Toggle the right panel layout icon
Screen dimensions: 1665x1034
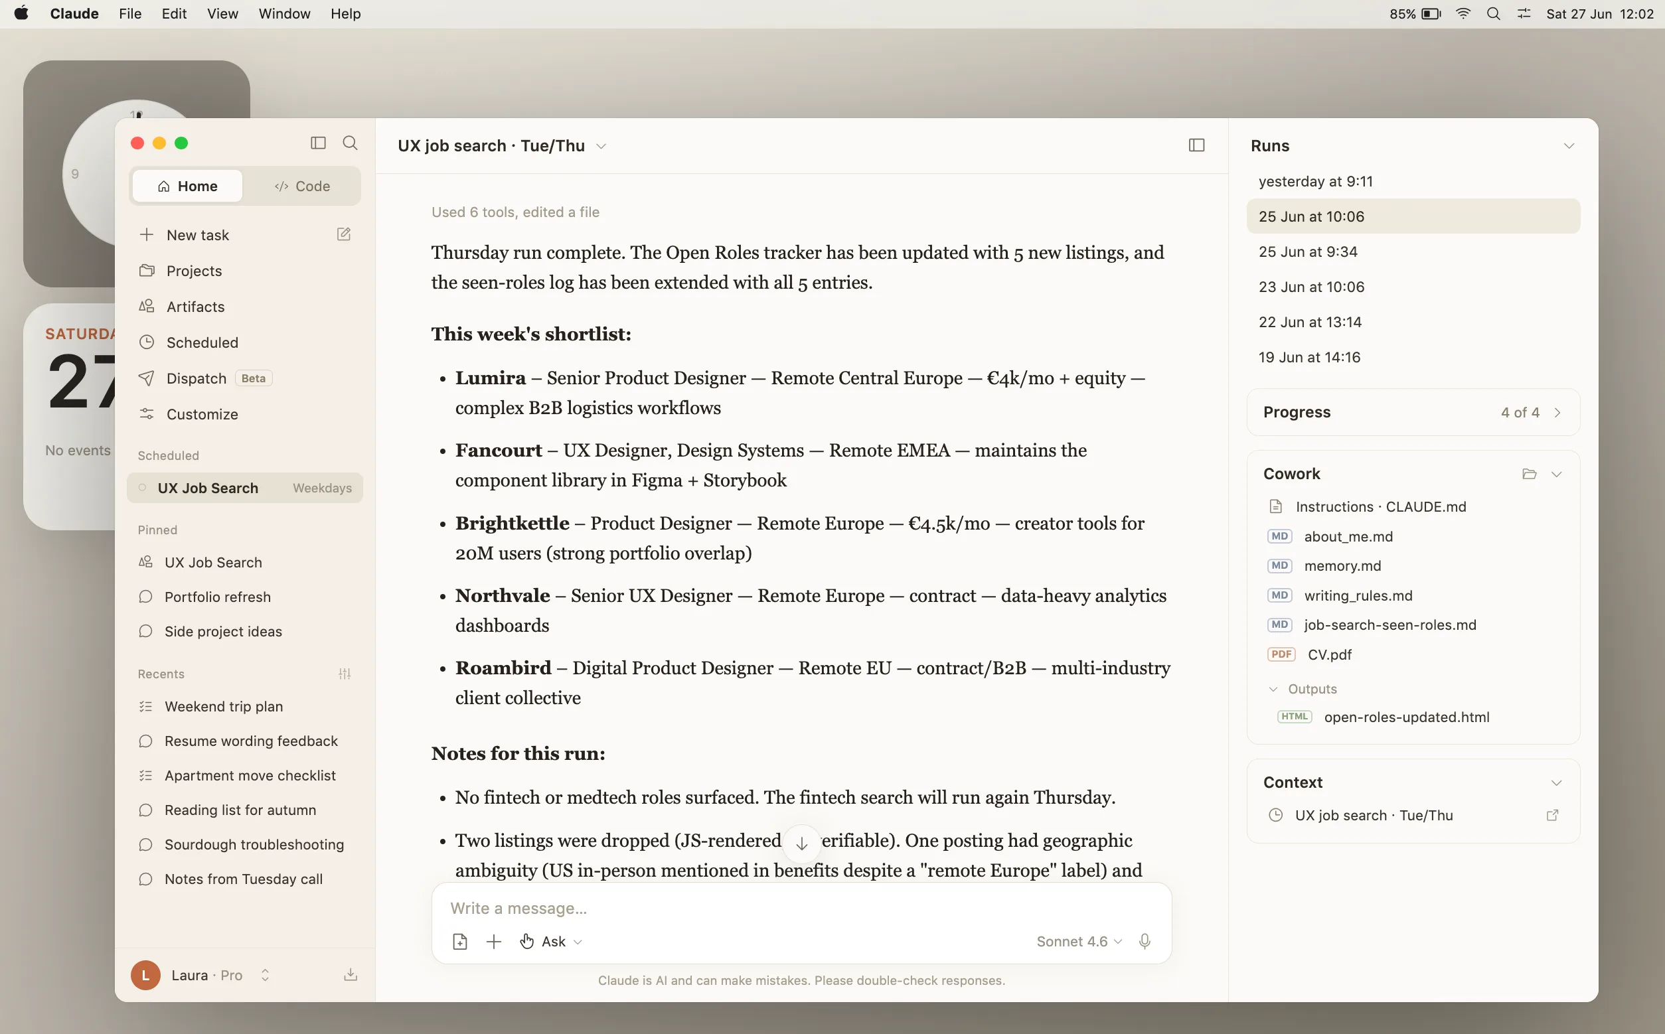pyautogui.click(x=1196, y=145)
